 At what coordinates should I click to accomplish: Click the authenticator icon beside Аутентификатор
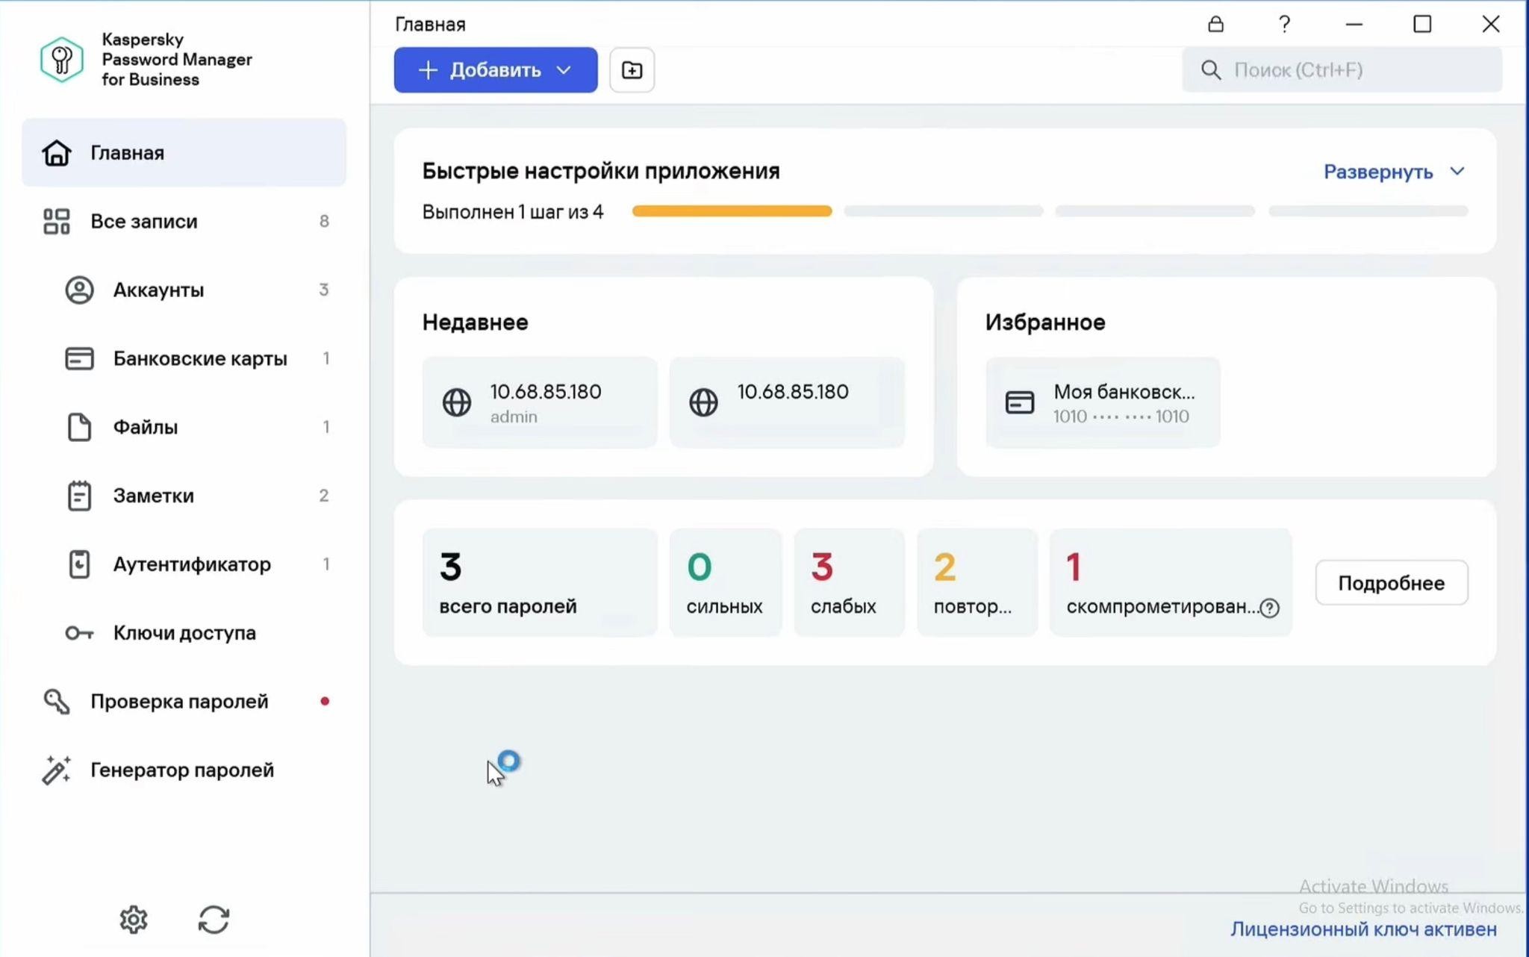pyautogui.click(x=79, y=564)
